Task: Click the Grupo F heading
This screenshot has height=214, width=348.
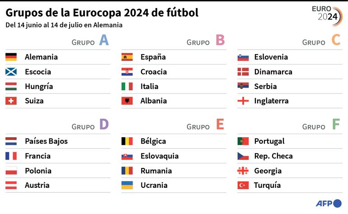Action: [x=321, y=126]
